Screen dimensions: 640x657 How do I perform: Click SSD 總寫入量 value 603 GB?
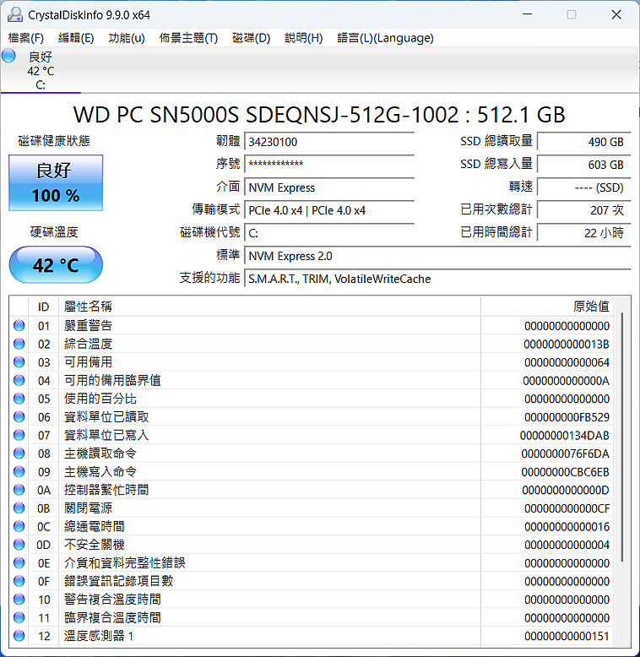[x=584, y=164]
